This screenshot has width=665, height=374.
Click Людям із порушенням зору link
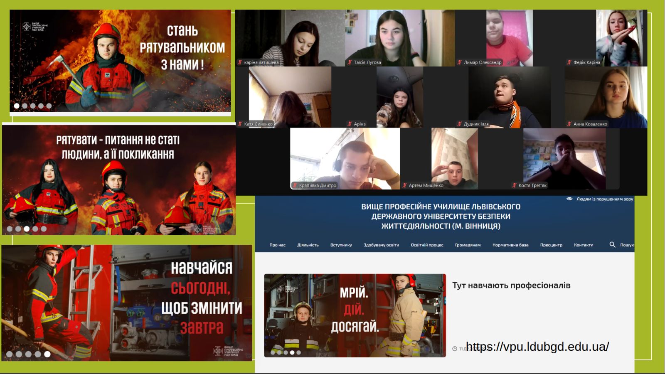[x=605, y=199]
